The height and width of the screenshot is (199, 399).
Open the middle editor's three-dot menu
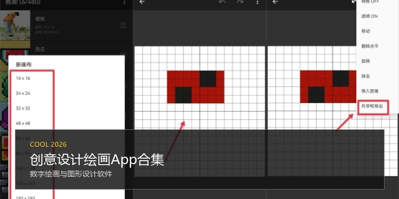[257, 2]
